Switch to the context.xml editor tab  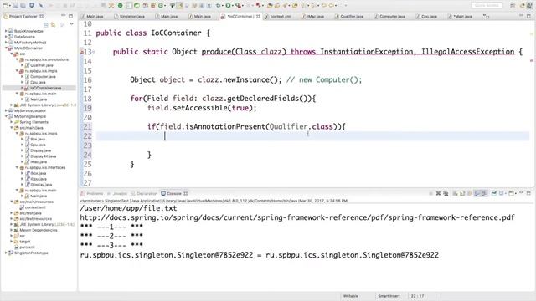pyautogui.click(x=277, y=17)
